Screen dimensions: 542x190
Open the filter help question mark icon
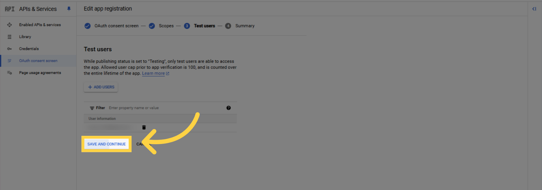pos(229,108)
